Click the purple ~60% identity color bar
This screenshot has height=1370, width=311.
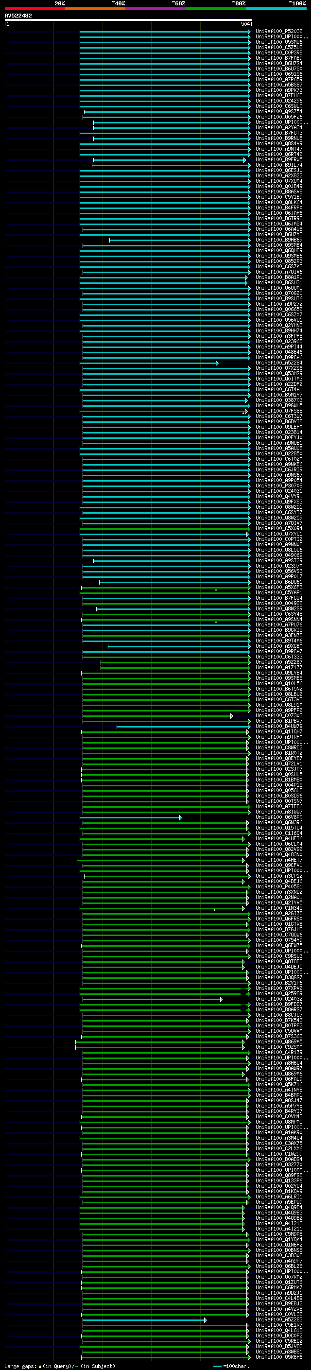[156, 9]
